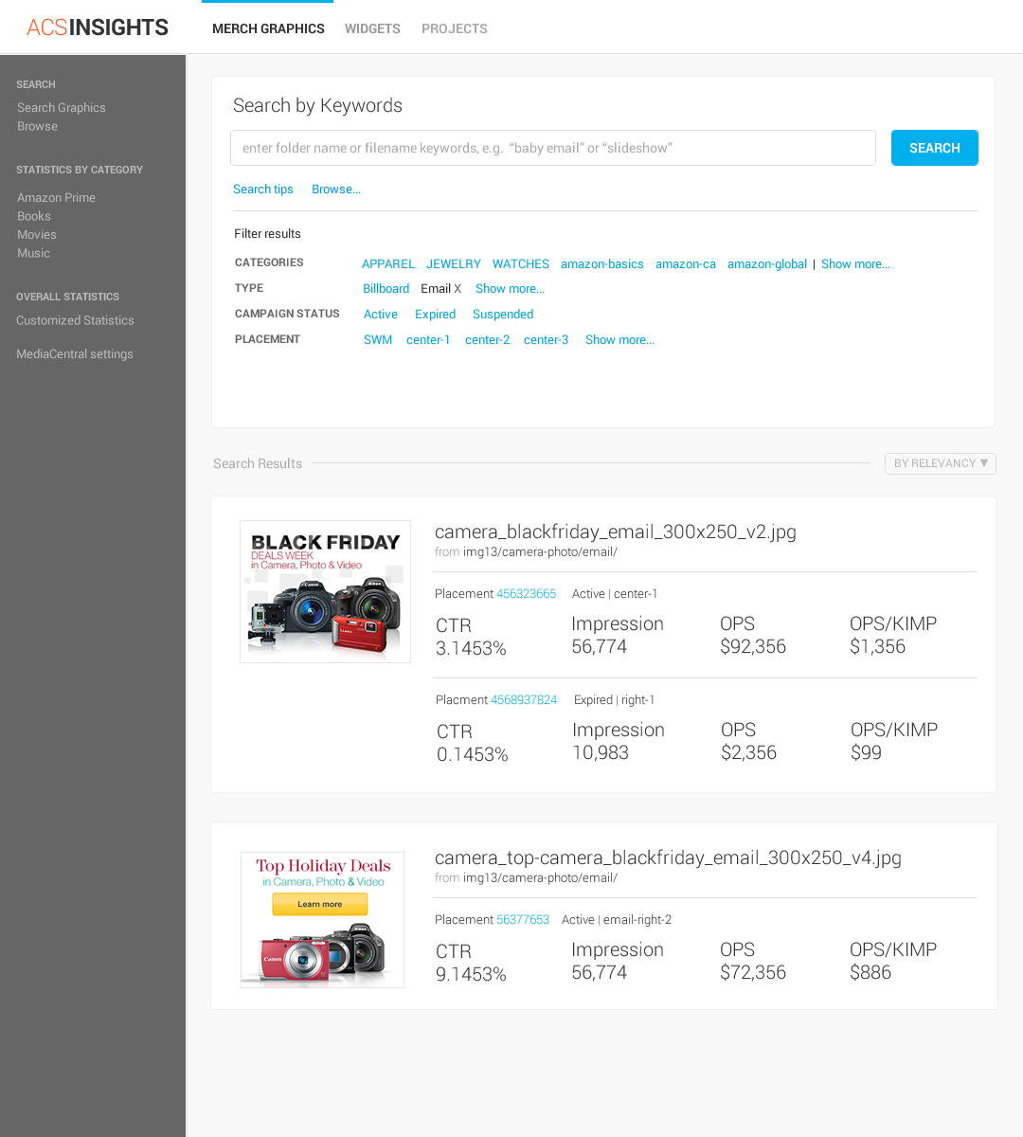Filter by Active campaign status
Viewport: 1023px width, 1137px height.
(381, 315)
